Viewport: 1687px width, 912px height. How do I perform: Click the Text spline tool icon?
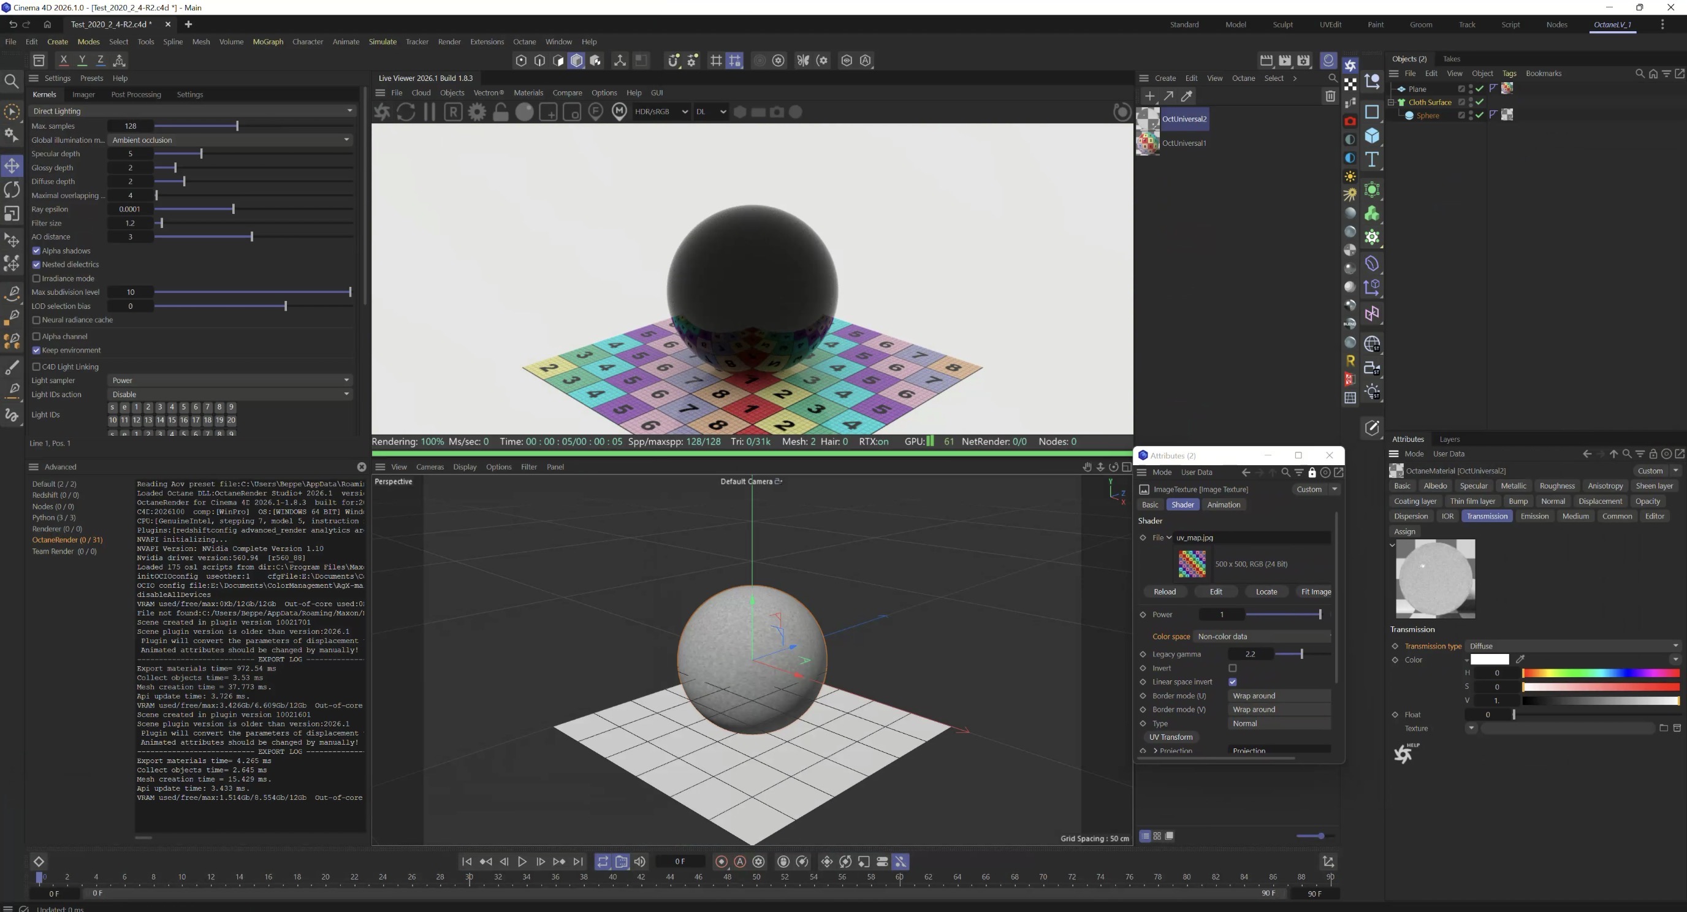point(1371,159)
